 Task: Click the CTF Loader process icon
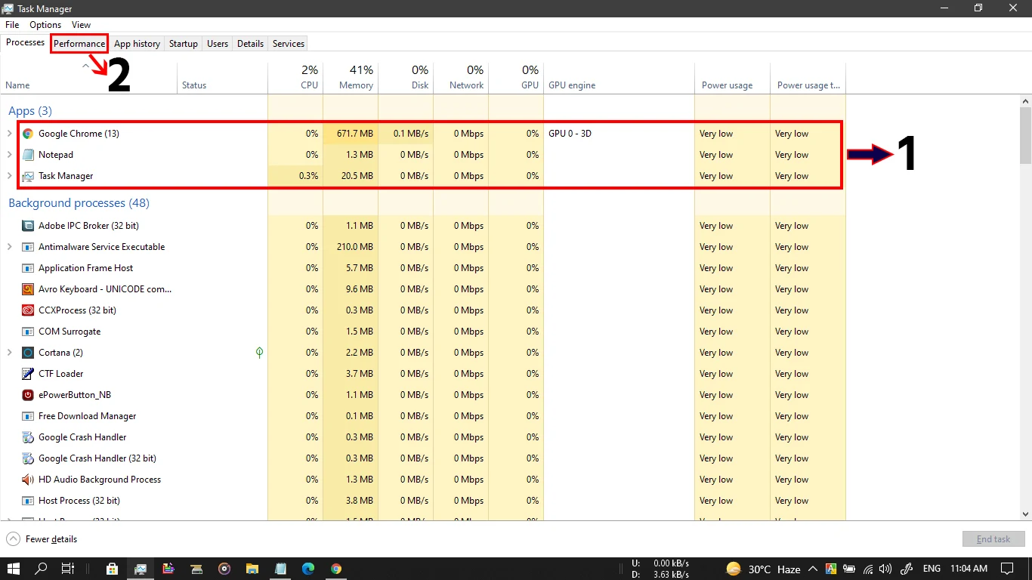(x=28, y=374)
